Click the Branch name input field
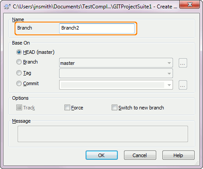 pyautogui.click(x=97, y=28)
